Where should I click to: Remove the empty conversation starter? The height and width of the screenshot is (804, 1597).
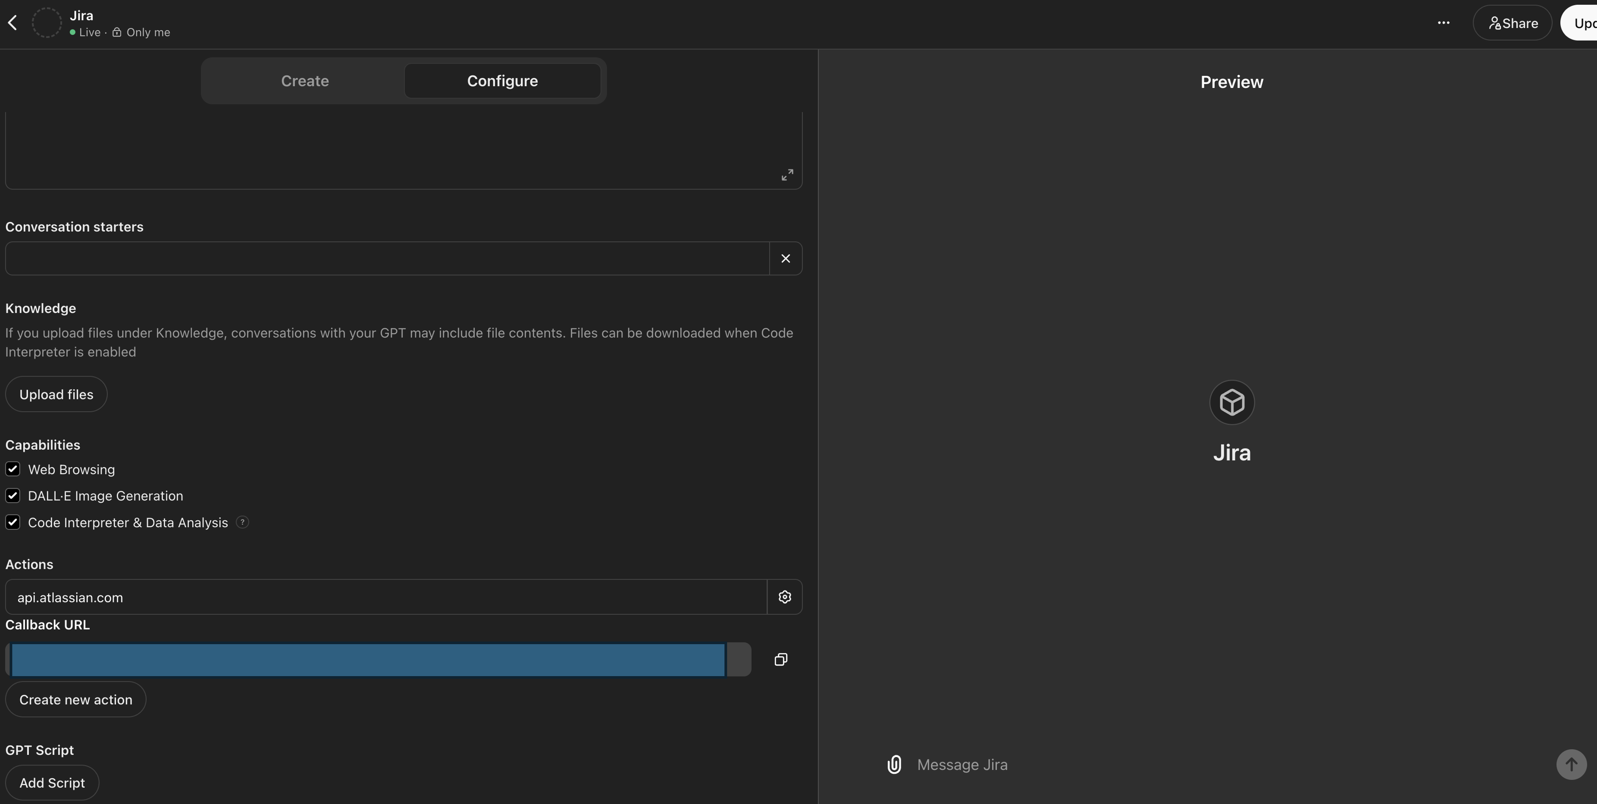[x=785, y=258]
